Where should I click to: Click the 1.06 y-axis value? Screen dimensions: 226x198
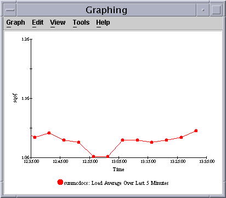25,157
